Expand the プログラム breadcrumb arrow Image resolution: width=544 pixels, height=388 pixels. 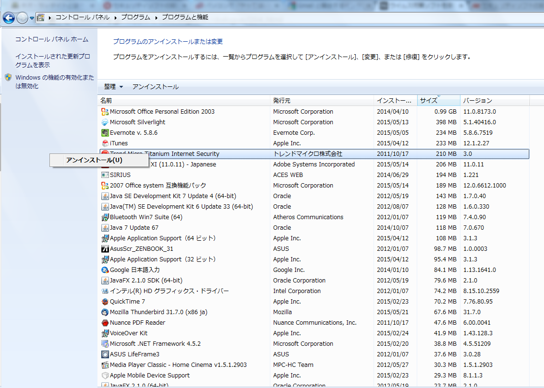point(156,17)
